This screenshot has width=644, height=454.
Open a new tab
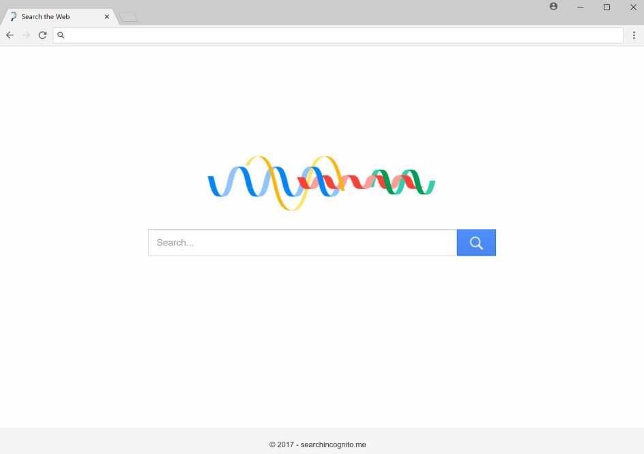[128, 17]
